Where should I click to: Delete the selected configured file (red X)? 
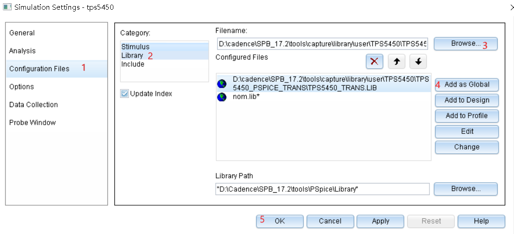pos(375,62)
